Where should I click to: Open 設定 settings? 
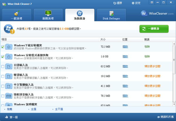click(x=136, y=3)
